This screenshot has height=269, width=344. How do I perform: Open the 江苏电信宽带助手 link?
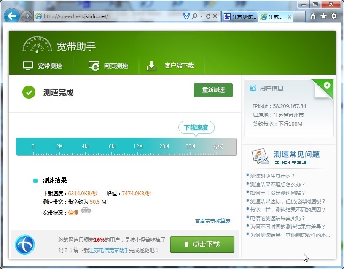(x=109, y=250)
